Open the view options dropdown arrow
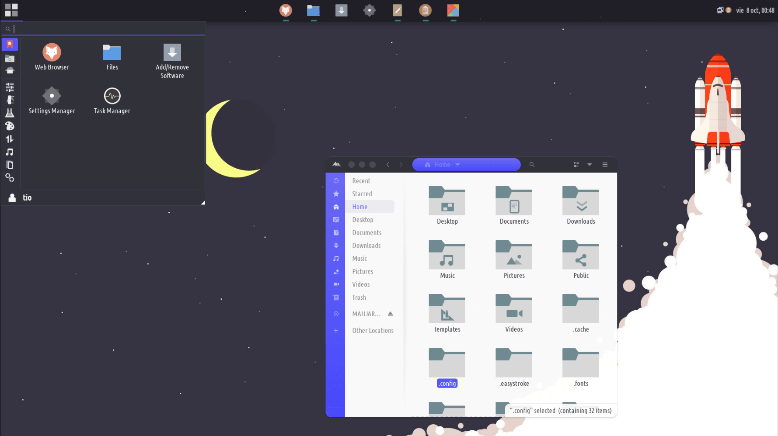The width and height of the screenshot is (778, 436). tap(590, 165)
